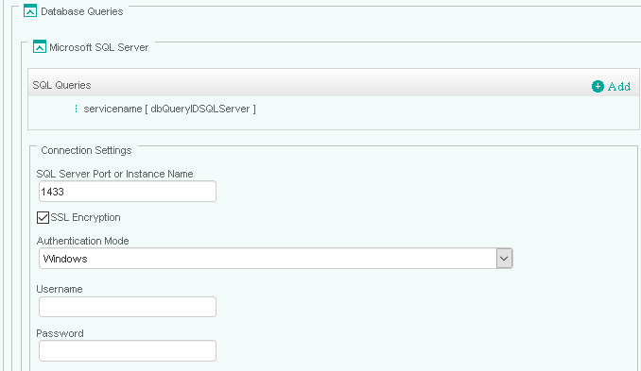Screen dimensions: 641x371
Task: Click the Connection Settings group label
Action: 86,150
